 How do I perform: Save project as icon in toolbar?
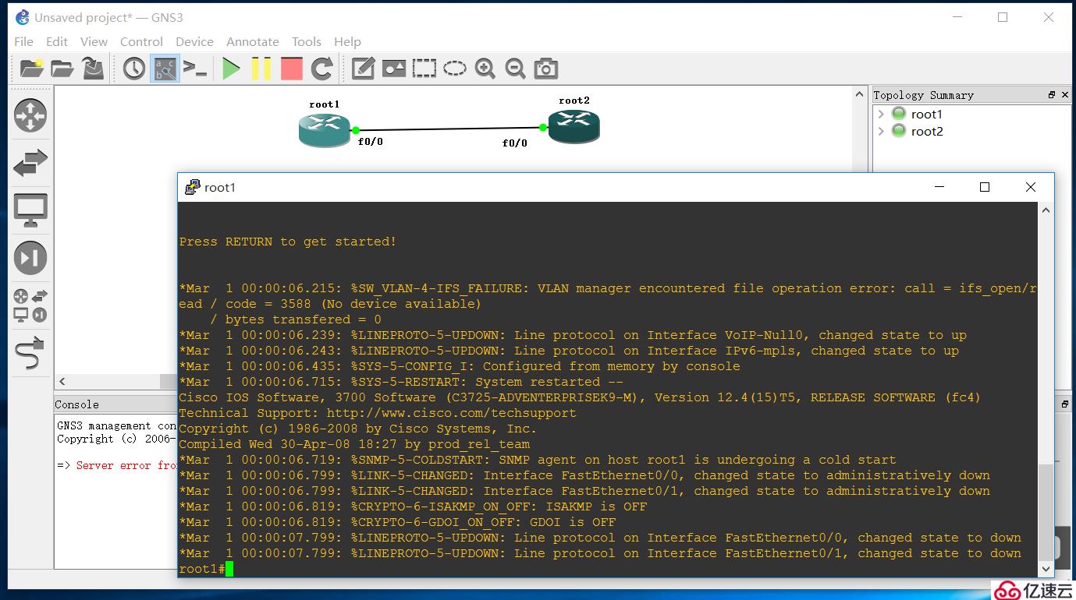[93, 69]
